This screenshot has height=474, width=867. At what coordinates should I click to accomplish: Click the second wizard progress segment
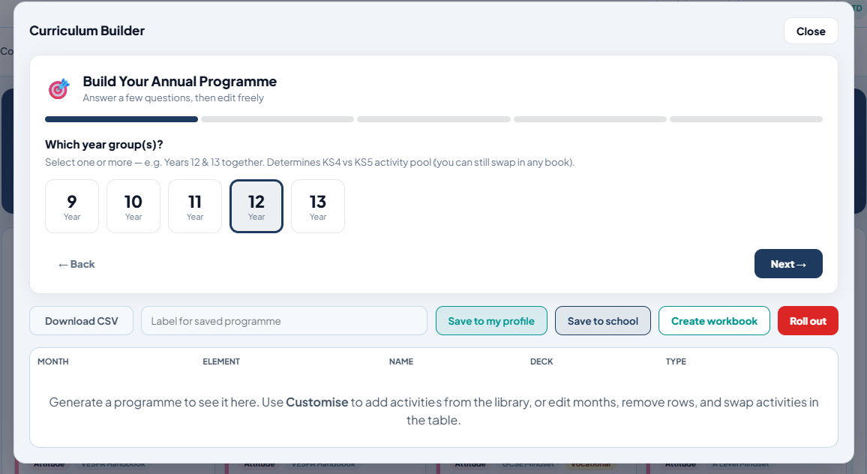point(277,119)
